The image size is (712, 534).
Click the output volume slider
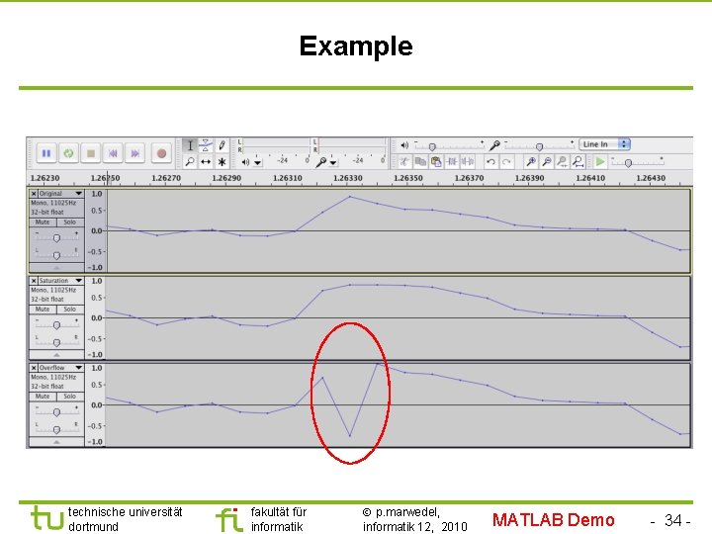pyautogui.click(x=450, y=145)
